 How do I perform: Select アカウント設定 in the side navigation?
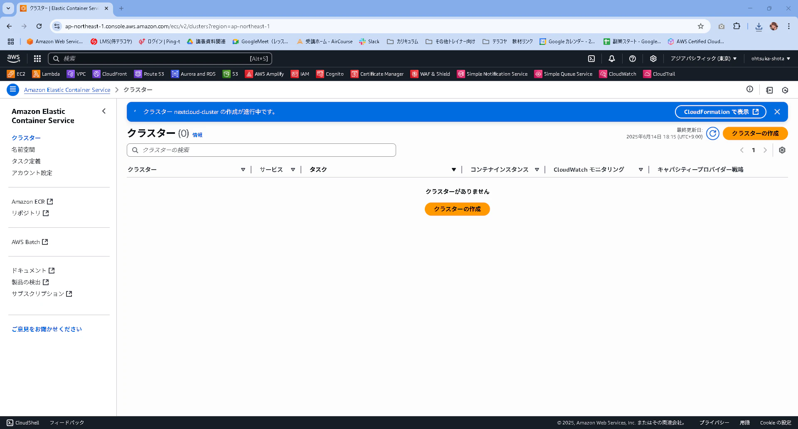32,173
